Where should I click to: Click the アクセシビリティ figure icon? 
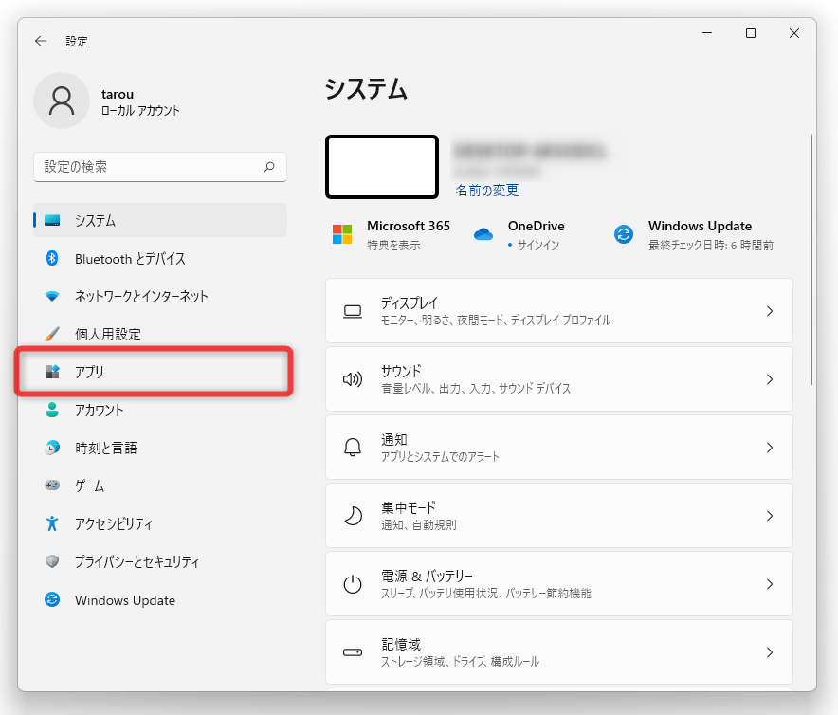(52, 523)
